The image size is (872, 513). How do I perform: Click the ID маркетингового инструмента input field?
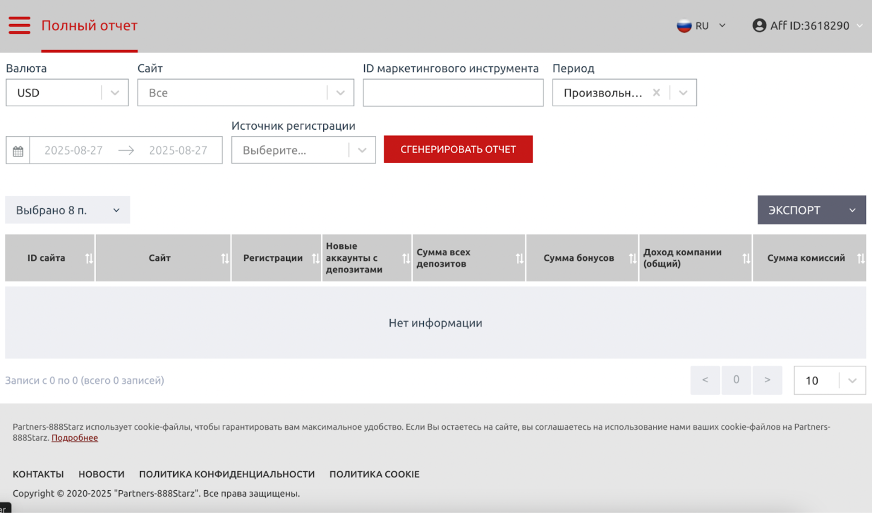[452, 93]
